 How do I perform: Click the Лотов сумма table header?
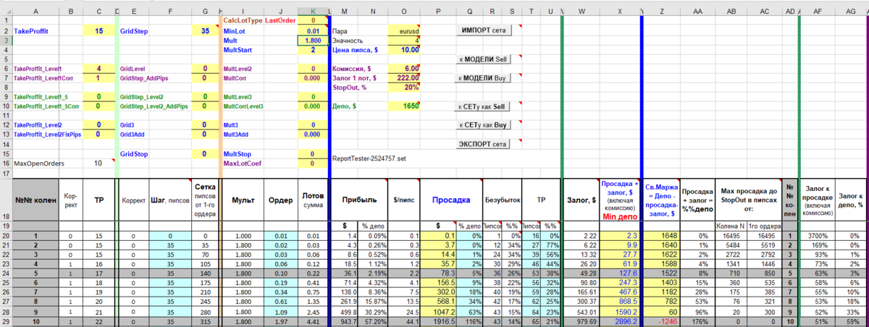pyautogui.click(x=312, y=200)
